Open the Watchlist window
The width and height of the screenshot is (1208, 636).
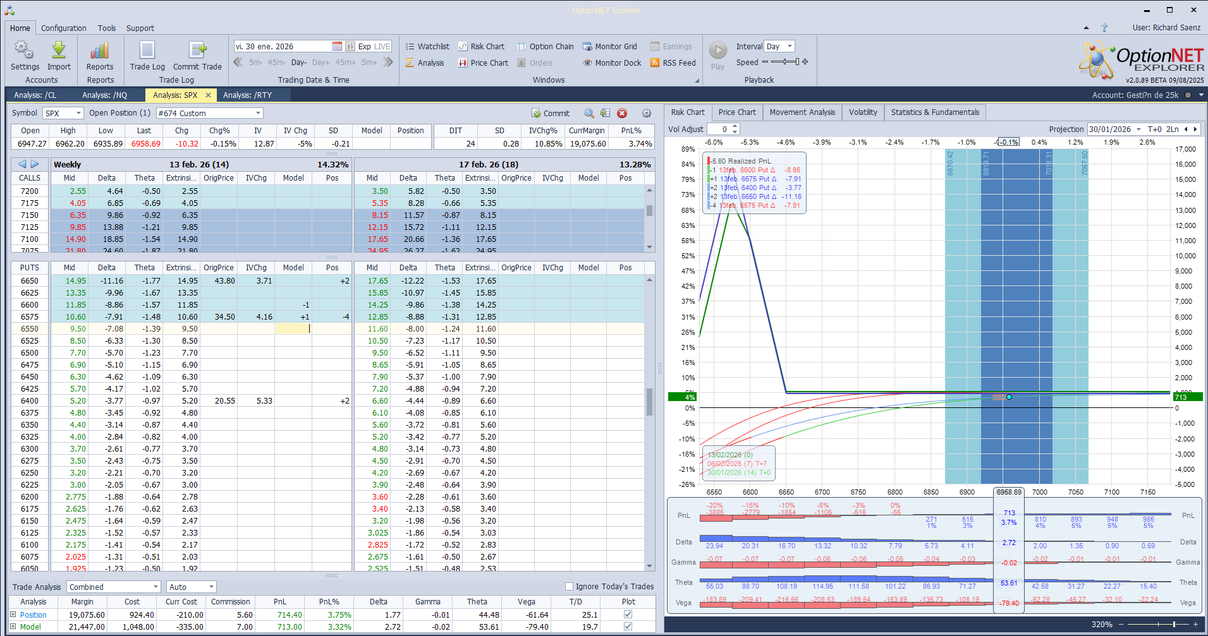pos(427,47)
